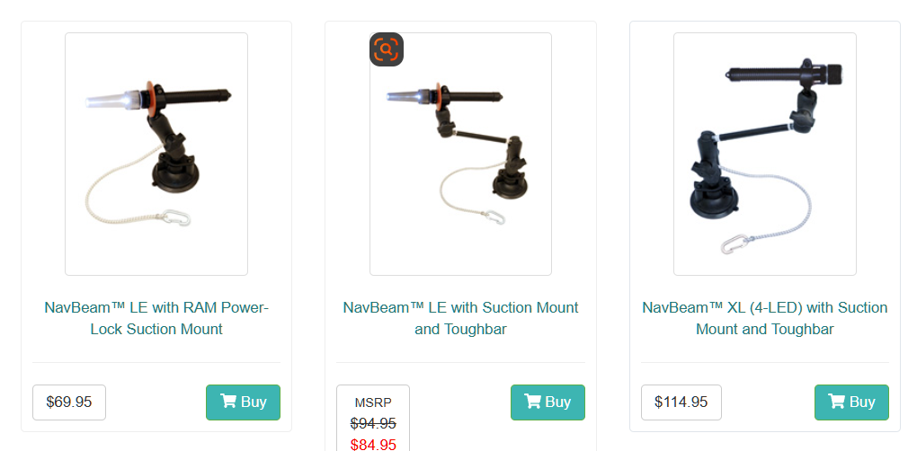
Task: Buy the NavBeam LE with Toughbar
Action: pyautogui.click(x=548, y=402)
